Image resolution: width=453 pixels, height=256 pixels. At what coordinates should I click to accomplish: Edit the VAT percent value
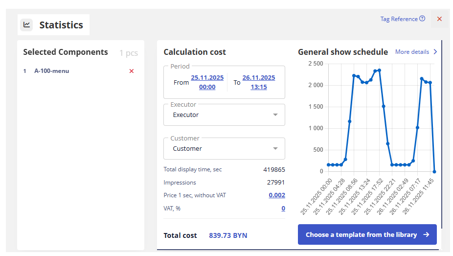283,209
